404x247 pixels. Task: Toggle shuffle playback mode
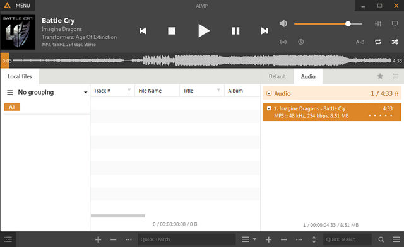(x=395, y=42)
